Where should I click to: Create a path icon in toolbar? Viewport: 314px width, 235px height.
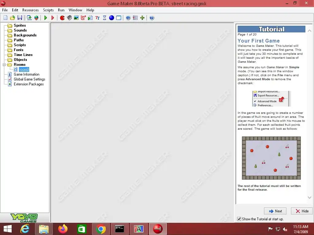(83, 18)
